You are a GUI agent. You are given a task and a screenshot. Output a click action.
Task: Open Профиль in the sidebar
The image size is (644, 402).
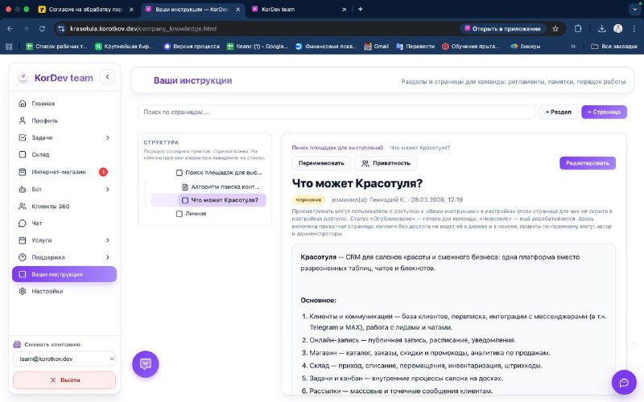click(64, 121)
